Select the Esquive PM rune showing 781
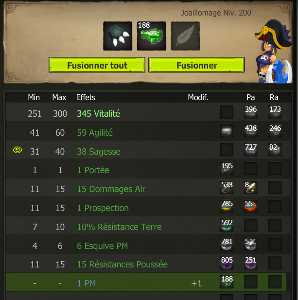298x300 pixels. pos(227,244)
